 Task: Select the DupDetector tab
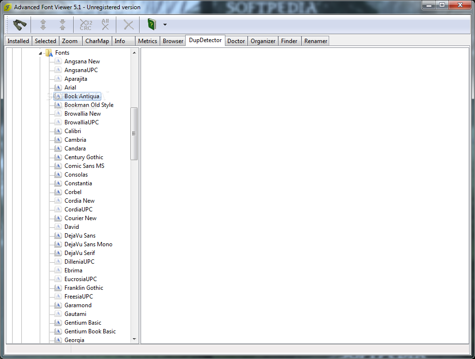click(205, 40)
